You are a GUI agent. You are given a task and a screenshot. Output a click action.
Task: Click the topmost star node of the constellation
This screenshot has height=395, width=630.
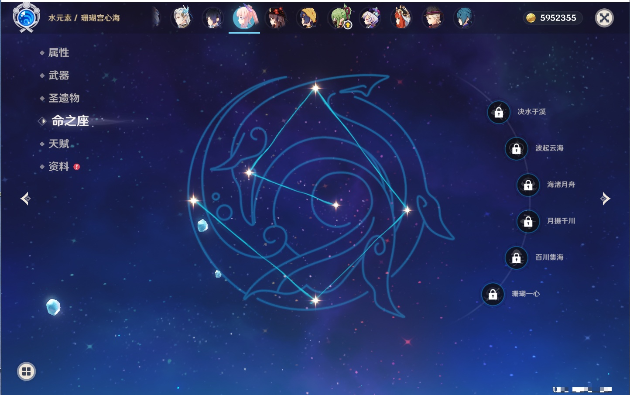click(315, 88)
